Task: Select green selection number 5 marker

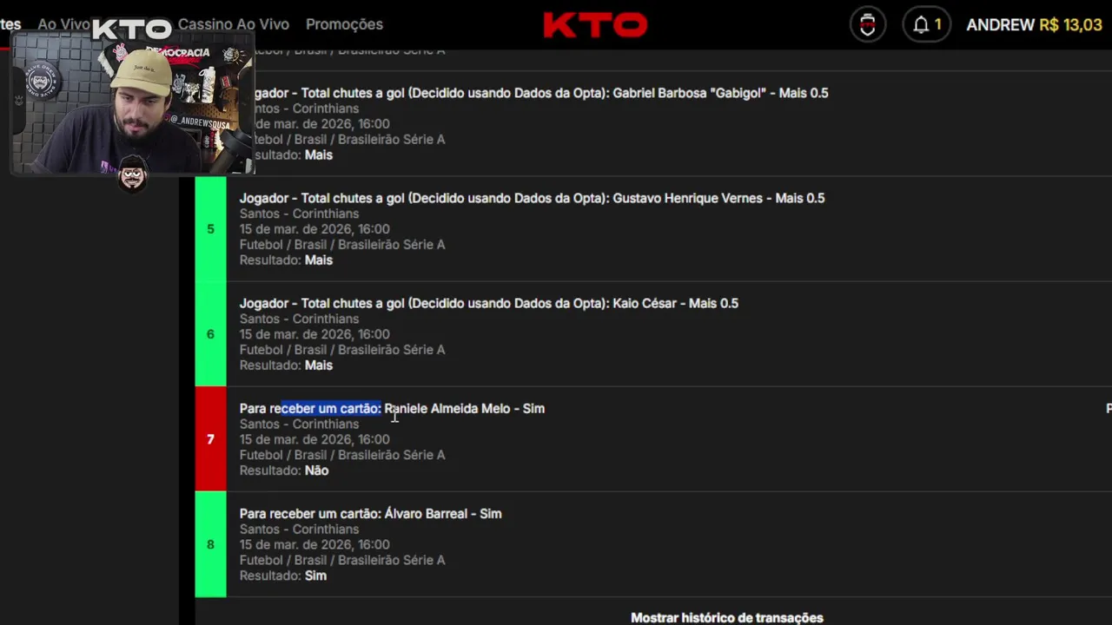Action: (x=210, y=229)
